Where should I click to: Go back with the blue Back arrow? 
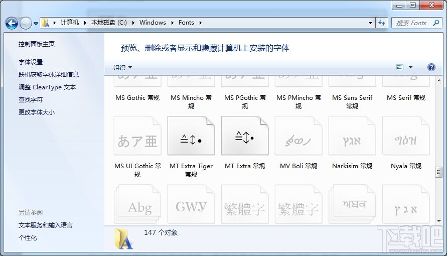[12, 23]
